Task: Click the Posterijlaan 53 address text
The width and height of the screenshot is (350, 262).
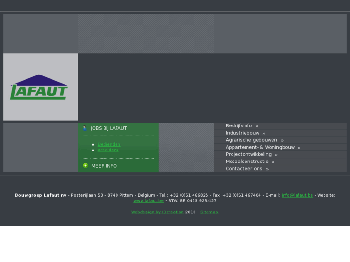Action: pyautogui.click(x=87, y=195)
